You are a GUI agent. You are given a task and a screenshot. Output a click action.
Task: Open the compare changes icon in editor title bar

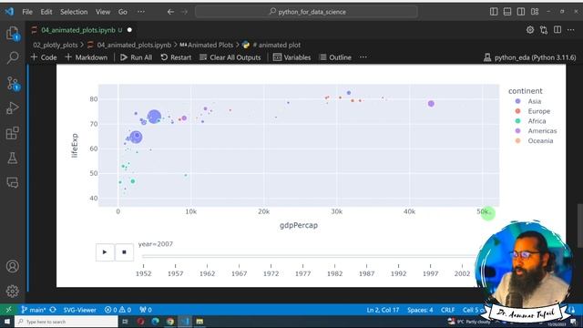[544, 30]
